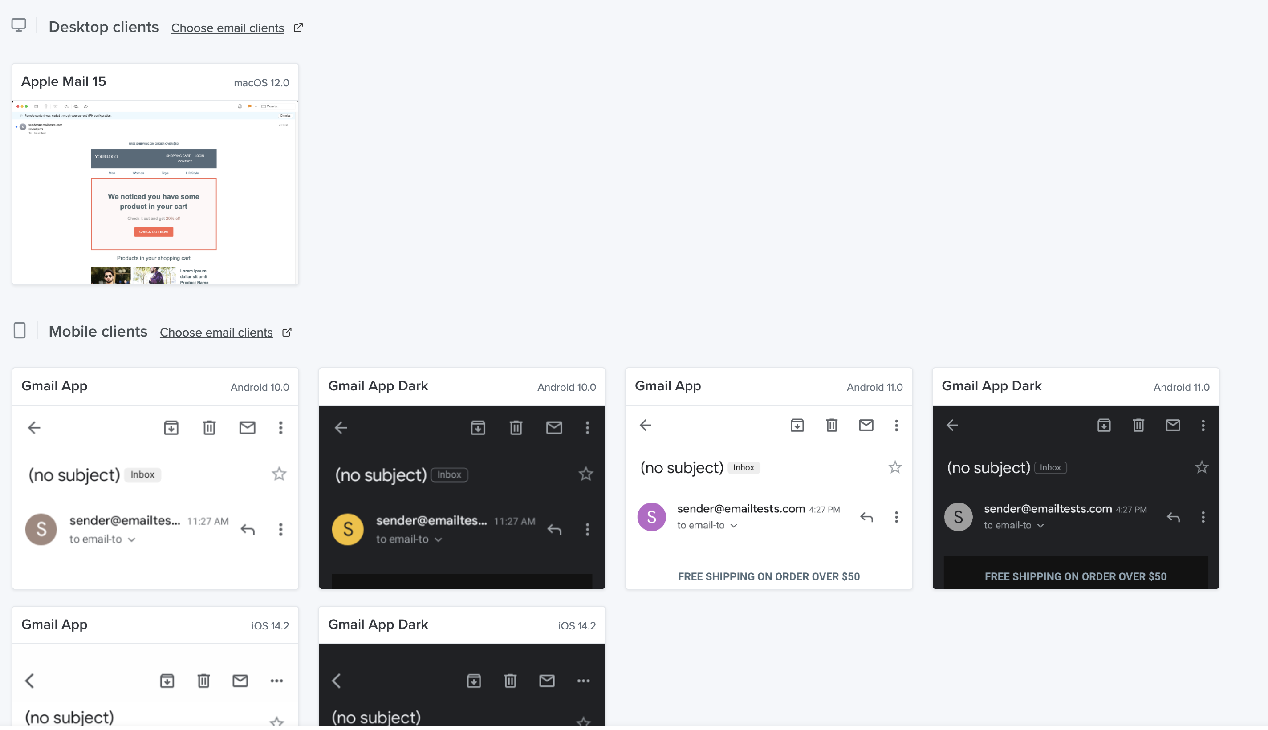Star the message in Gmail App Dark Android 11.0
Image resolution: width=1268 pixels, height=730 pixels.
[x=1202, y=467]
